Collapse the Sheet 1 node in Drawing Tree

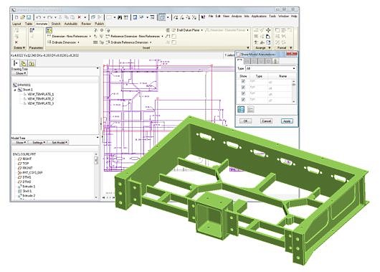point(15,90)
